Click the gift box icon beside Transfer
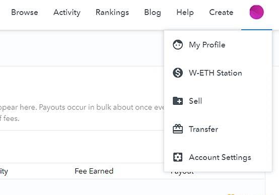Screen dimensions: 279x195 click(178, 129)
